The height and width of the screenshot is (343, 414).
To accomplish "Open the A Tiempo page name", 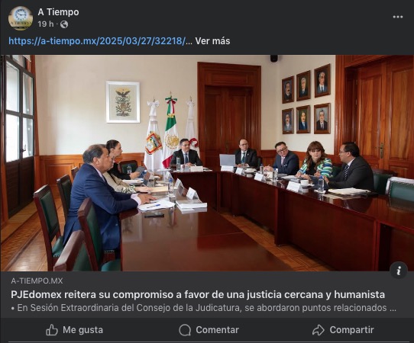I will point(58,12).
